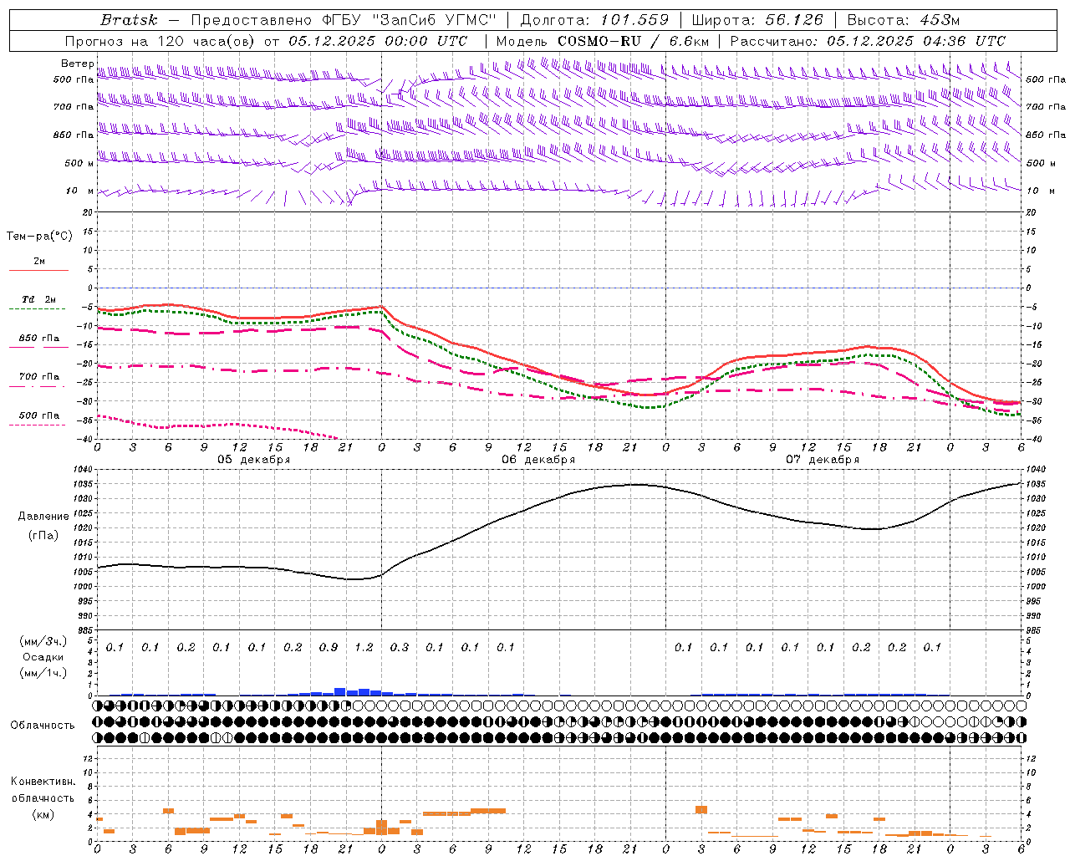Click the 0.9 precipitation value
Viewport: 1070px width, 856px height.
[x=329, y=647]
